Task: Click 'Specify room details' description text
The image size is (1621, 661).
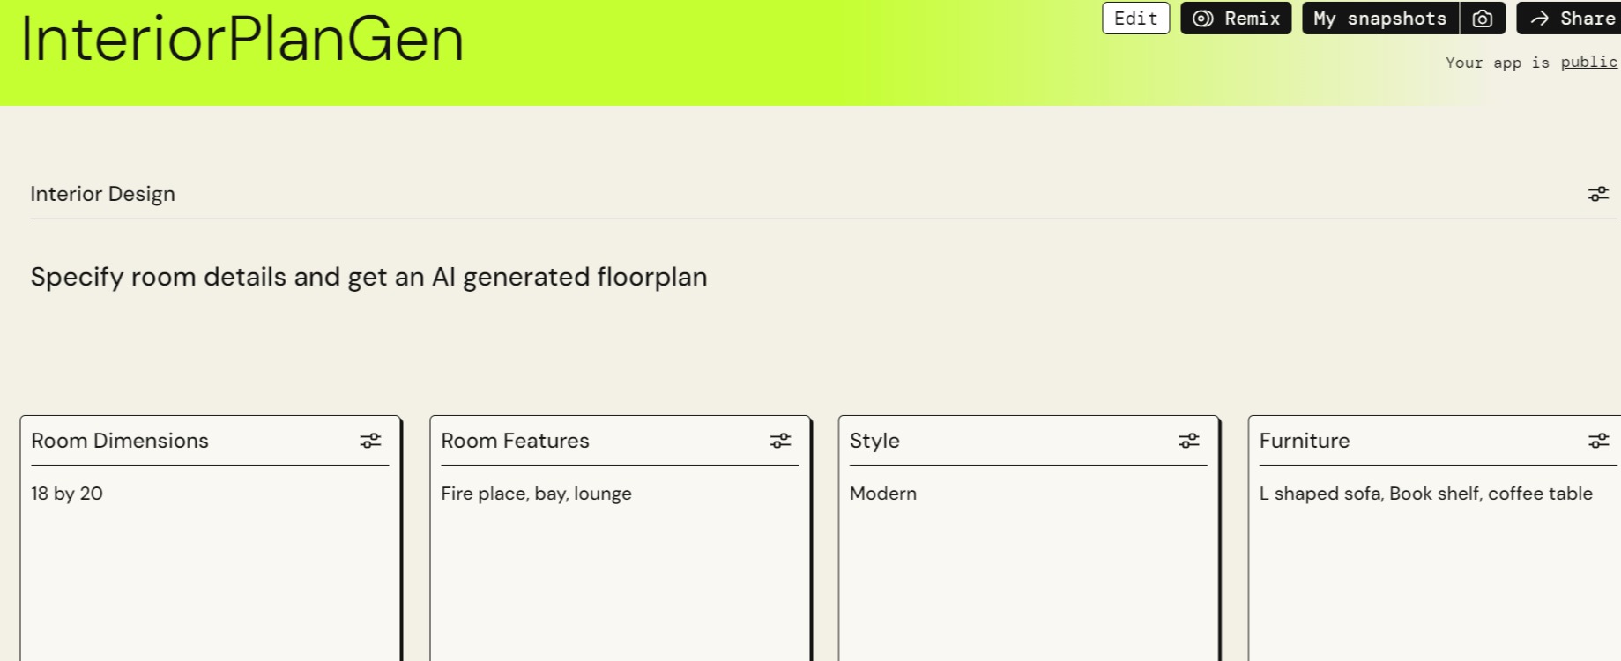Action: (x=368, y=277)
